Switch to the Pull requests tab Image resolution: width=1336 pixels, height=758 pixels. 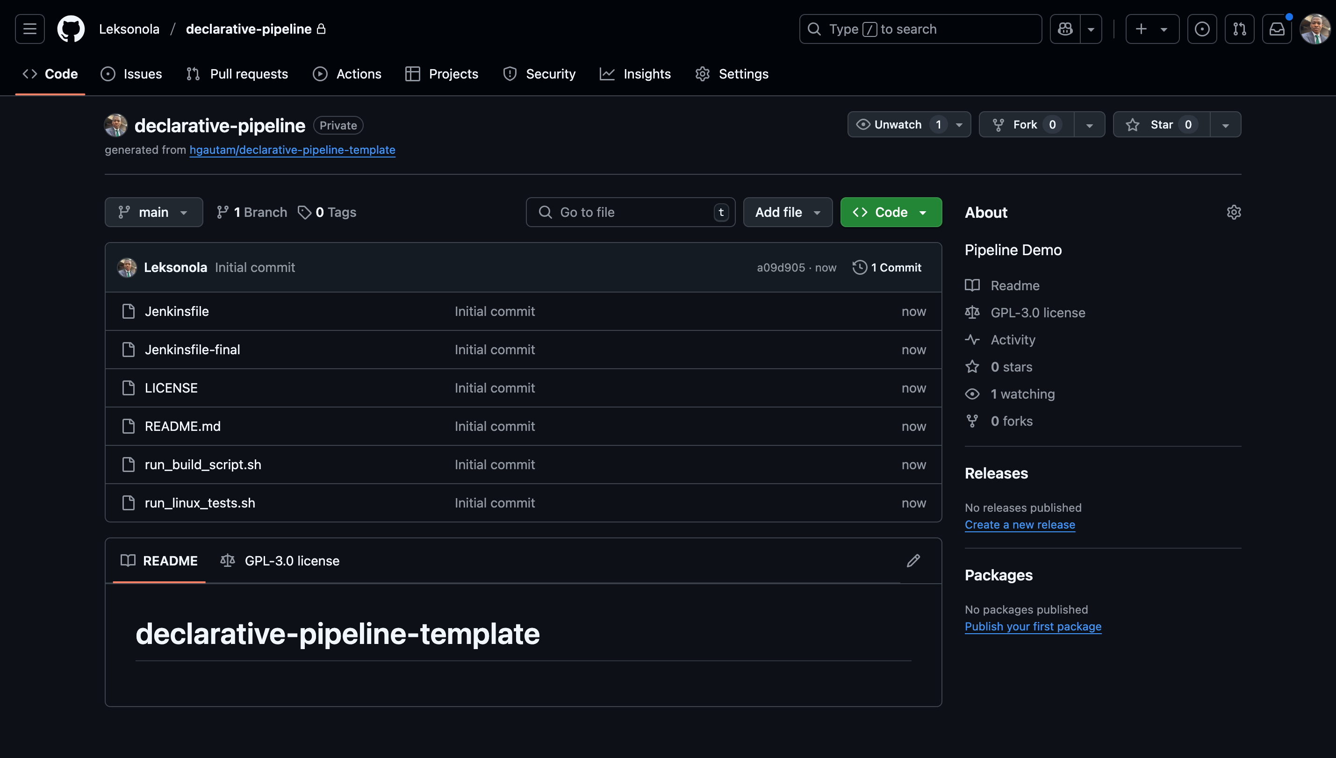pos(237,74)
